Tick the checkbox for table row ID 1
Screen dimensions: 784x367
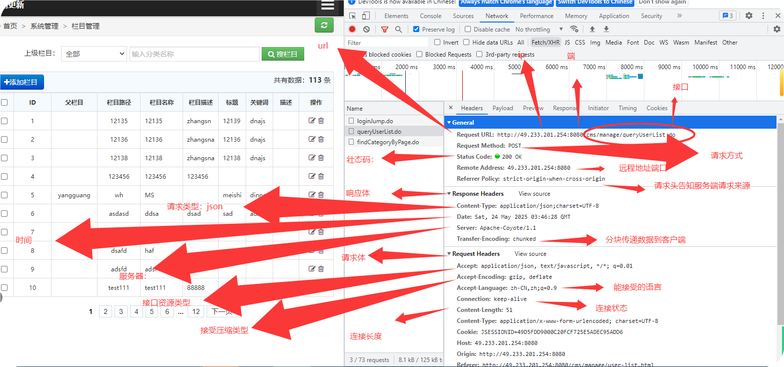pos(5,121)
